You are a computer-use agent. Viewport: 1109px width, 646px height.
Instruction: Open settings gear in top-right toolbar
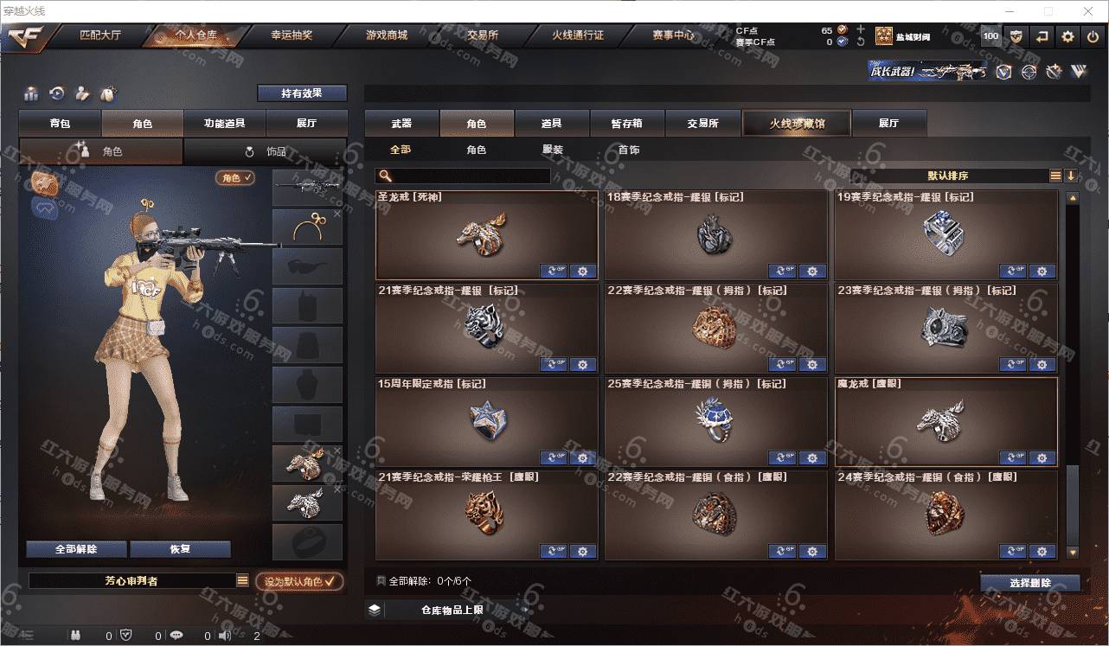pos(1067,36)
